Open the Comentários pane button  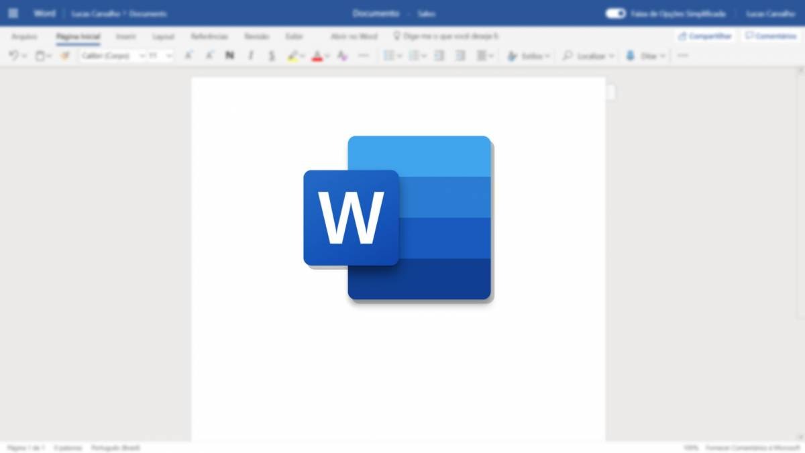click(x=771, y=36)
